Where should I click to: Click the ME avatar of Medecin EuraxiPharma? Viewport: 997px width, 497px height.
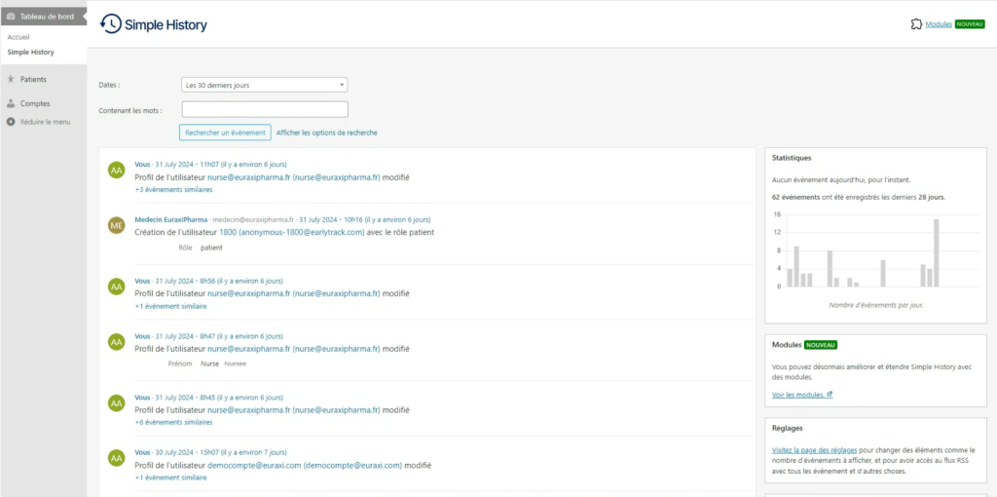click(x=117, y=226)
